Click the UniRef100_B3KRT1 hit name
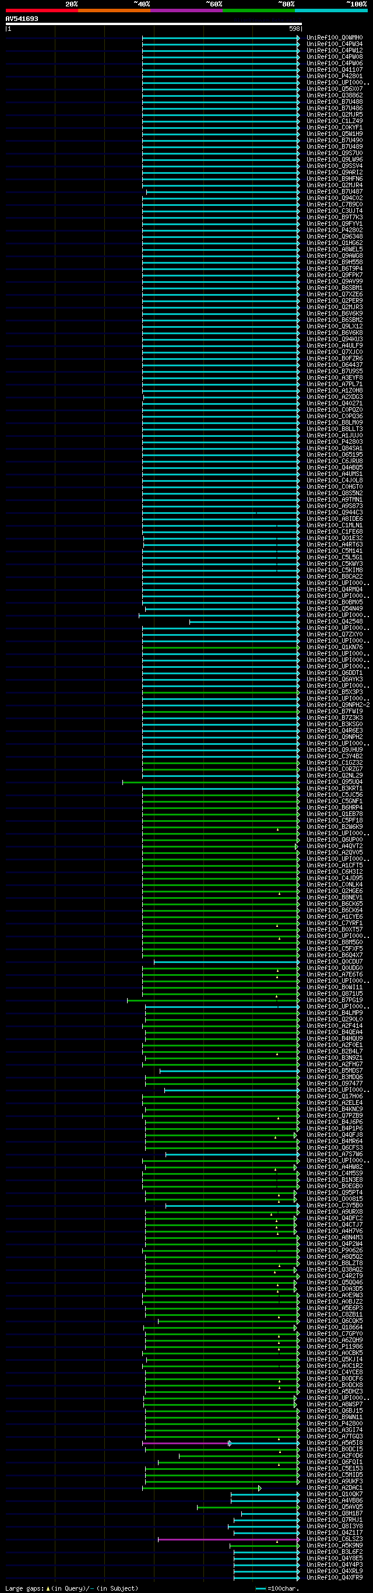 point(335,789)
